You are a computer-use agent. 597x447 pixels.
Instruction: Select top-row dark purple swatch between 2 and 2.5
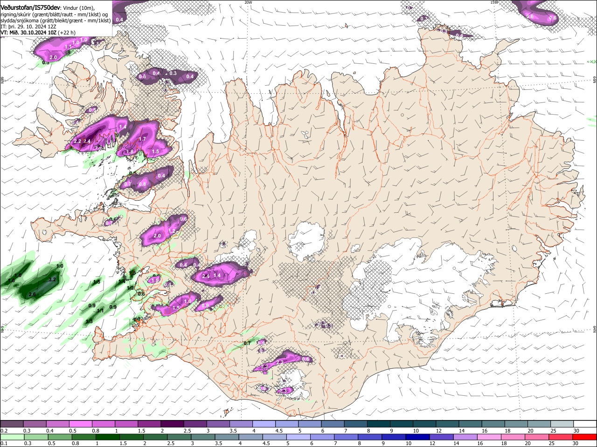tap(172, 424)
